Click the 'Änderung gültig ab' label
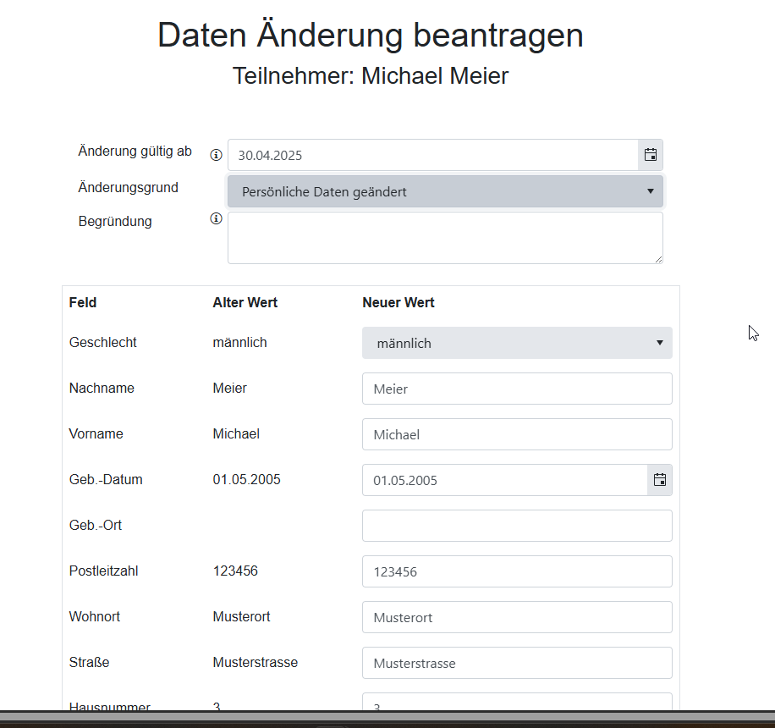Image resolution: width=775 pixels, height=728 pixels. click(x=135, y=152)
